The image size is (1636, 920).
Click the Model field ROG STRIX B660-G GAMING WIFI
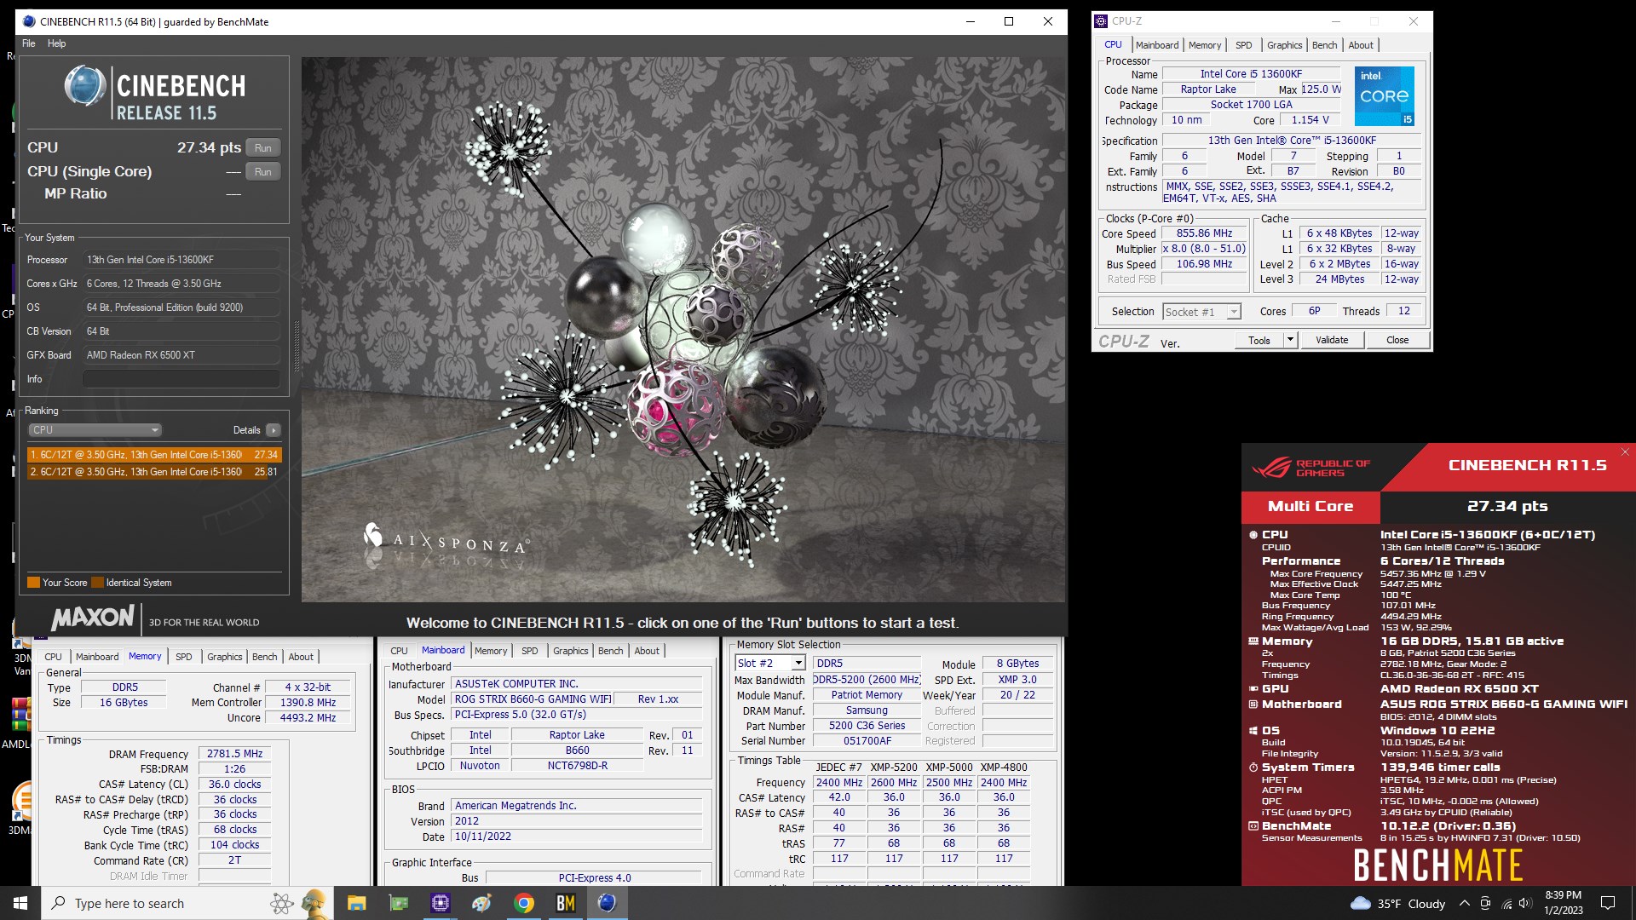pos(533,699)
